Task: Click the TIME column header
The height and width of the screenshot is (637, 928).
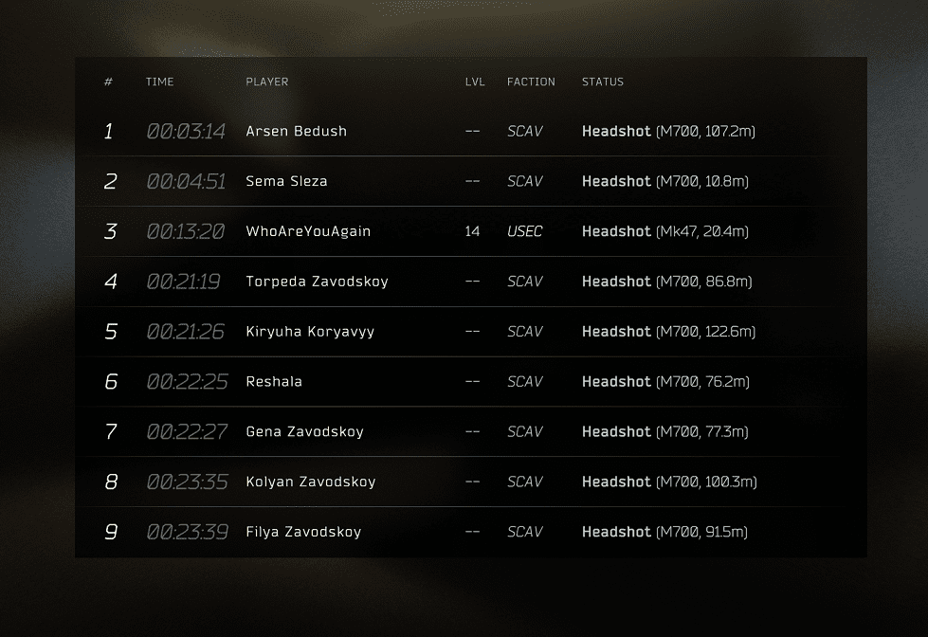Action: (x=160, y=82)
